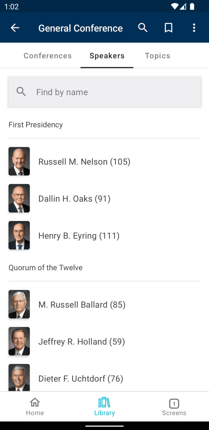Tap the back arrow icon
The width and height of the screenshot is (209, 430).
(x=15, y=28)
